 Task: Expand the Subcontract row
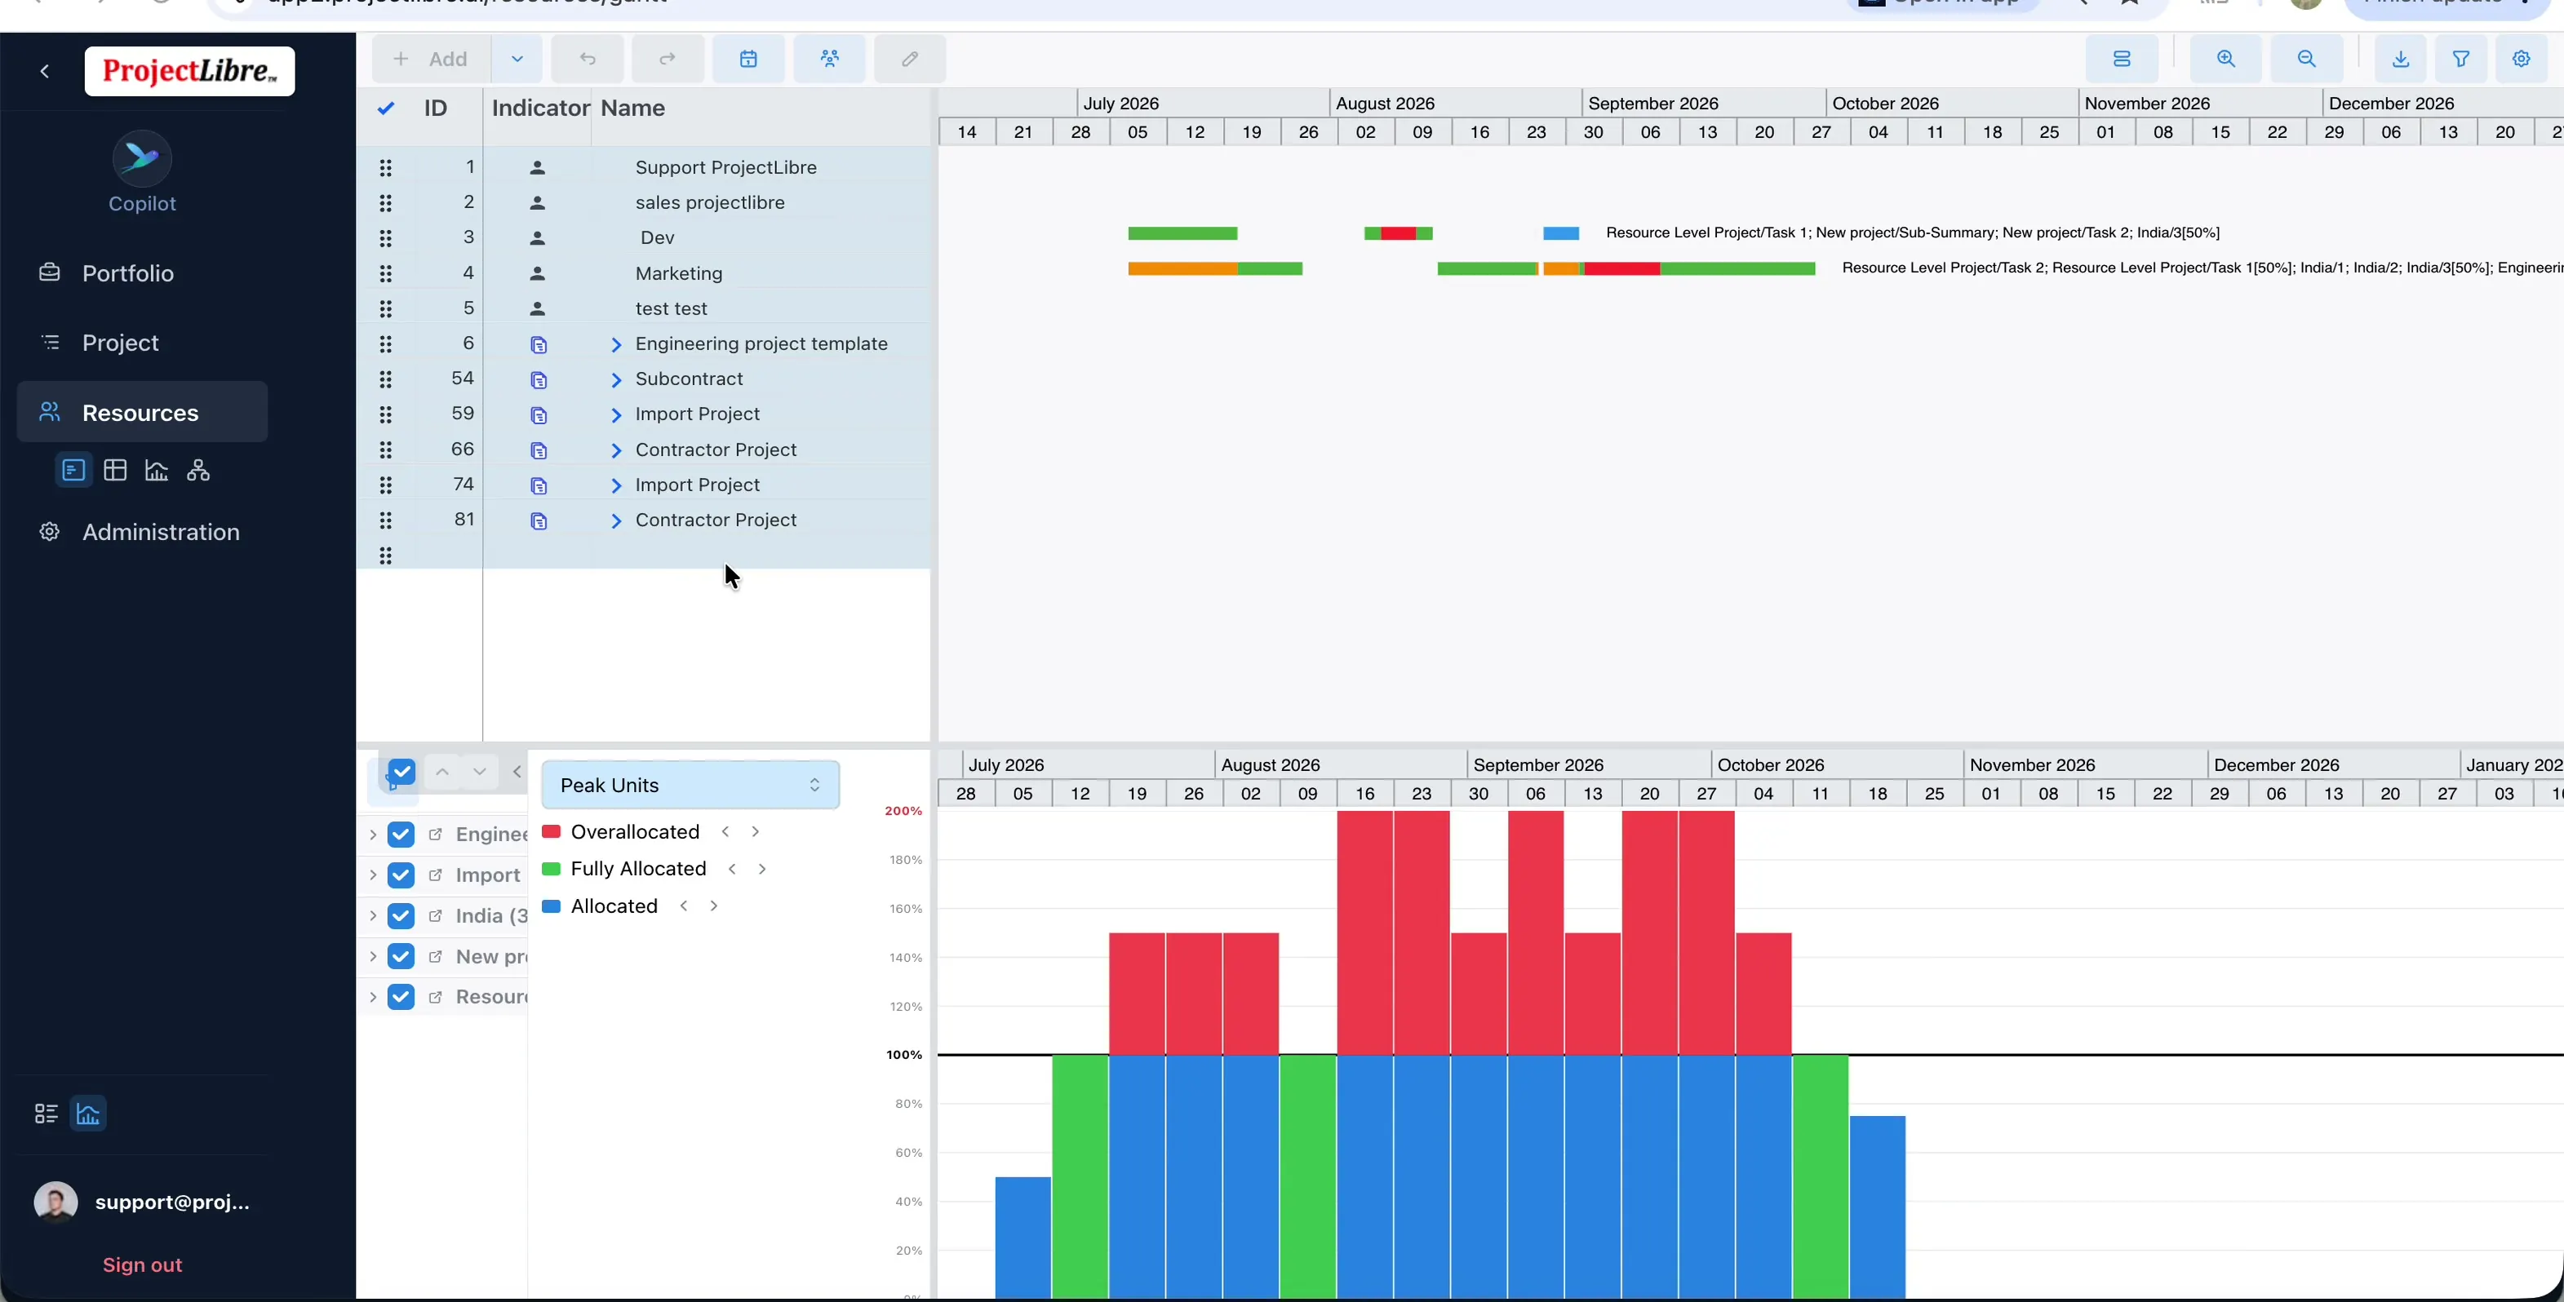616,380
